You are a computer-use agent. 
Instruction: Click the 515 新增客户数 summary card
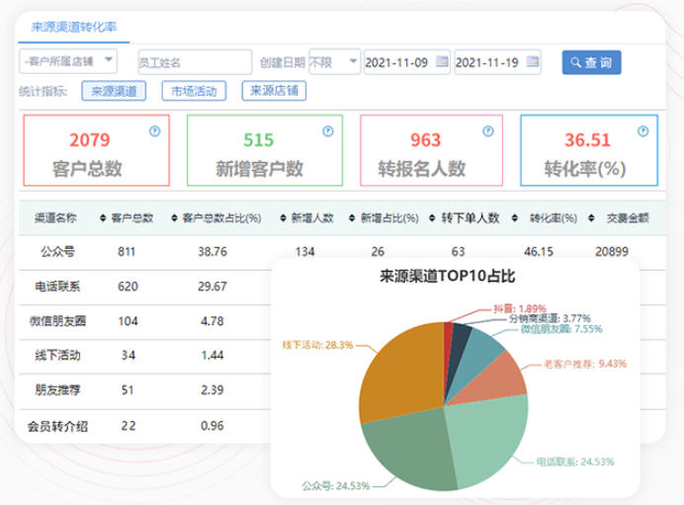(x=265, y=150)
